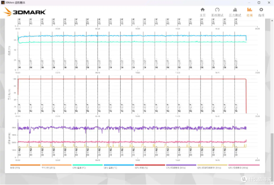Go to the 主页 home page
This screenshot has height=185, width=274.
coord(203,12)
